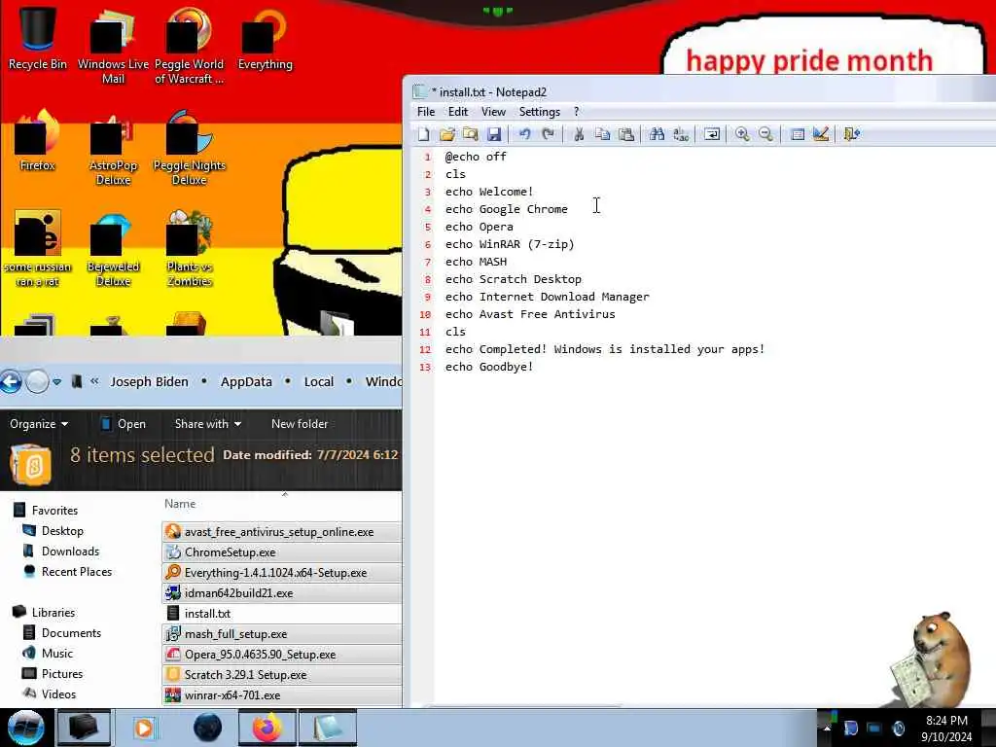996x747 pixels.
Task: Select Favorites in the navigation pane
Action: coord(54,510)
